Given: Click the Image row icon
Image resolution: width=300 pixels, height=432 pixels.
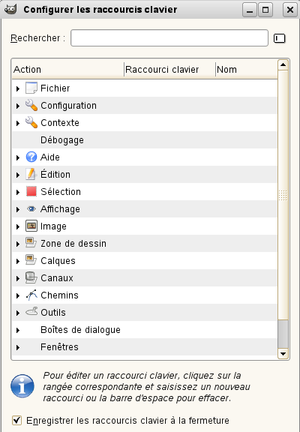Looking at the screenshot, I should (x=31, y=226).
